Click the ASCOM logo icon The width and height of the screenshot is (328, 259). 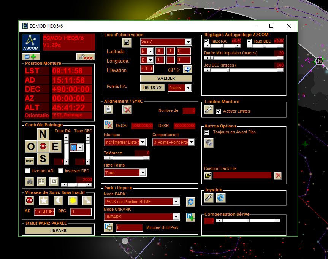point(31,43)
